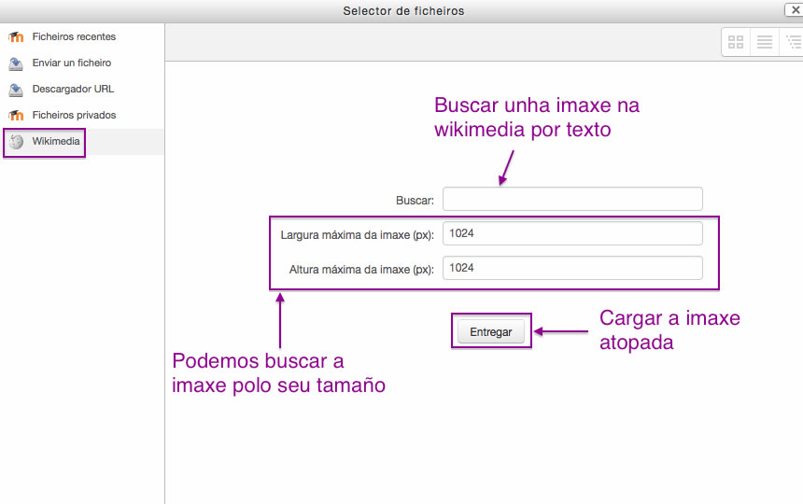Focus the Buscar search field
This screenshot has height=504, width=803.
pyautogui.click(x=572, y=199)
